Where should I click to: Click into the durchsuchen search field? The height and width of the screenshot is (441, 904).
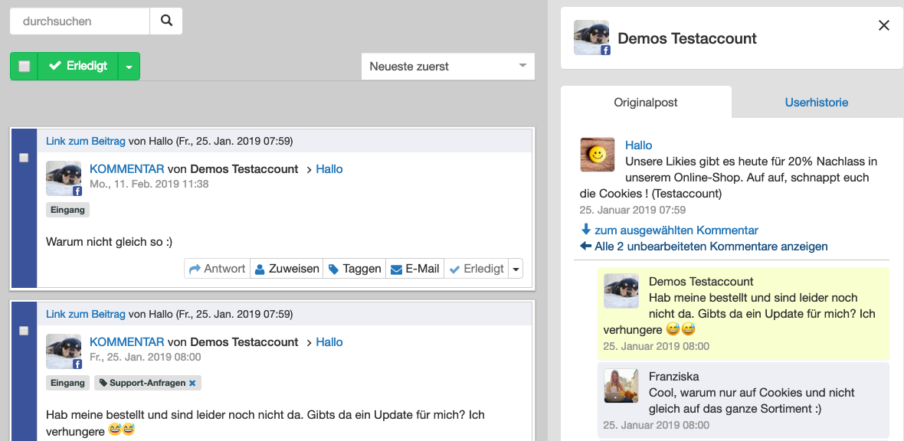[80, 21]
